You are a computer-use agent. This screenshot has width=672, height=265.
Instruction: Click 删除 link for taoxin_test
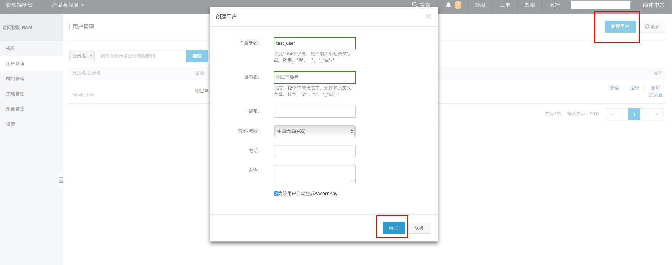(655, 88)
